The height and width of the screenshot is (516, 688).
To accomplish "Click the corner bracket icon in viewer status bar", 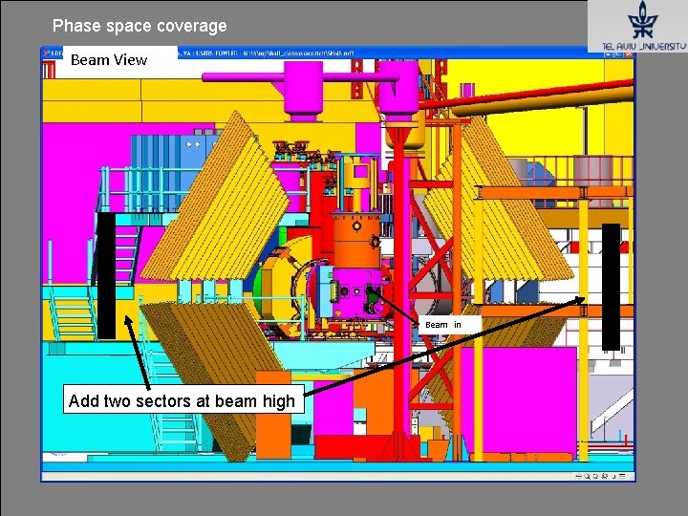I will (x=613, y=477).
